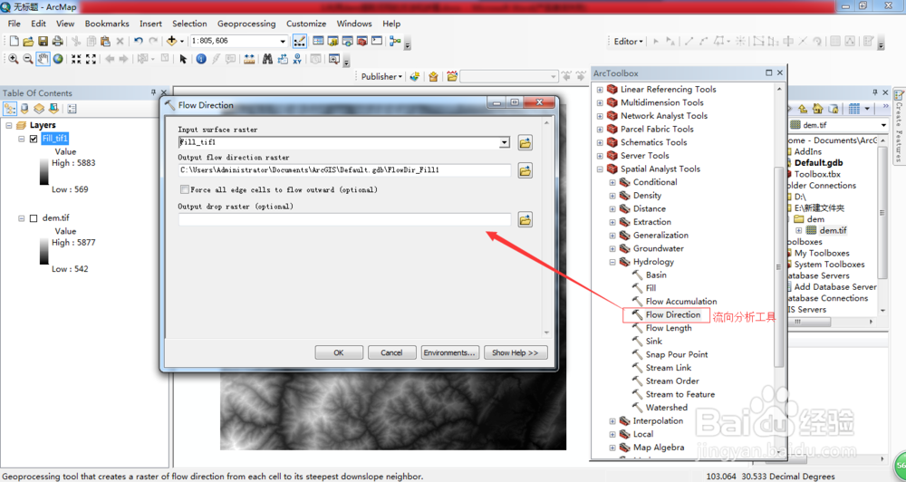Create a new map document
This screenshot has width=906, height=482.
pyautogui.click(x=14, y=42)
